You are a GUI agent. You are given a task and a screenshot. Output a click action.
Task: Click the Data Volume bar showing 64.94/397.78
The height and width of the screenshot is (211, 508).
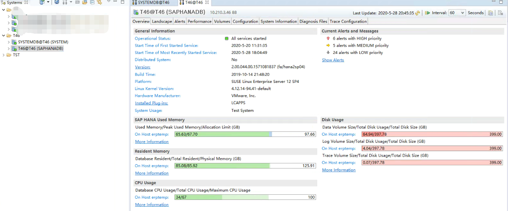[432, 134]
